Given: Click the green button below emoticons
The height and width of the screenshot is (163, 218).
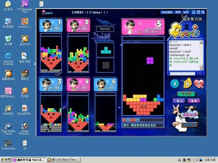Looking at the screenshot, I should click(x=186, y=94).
